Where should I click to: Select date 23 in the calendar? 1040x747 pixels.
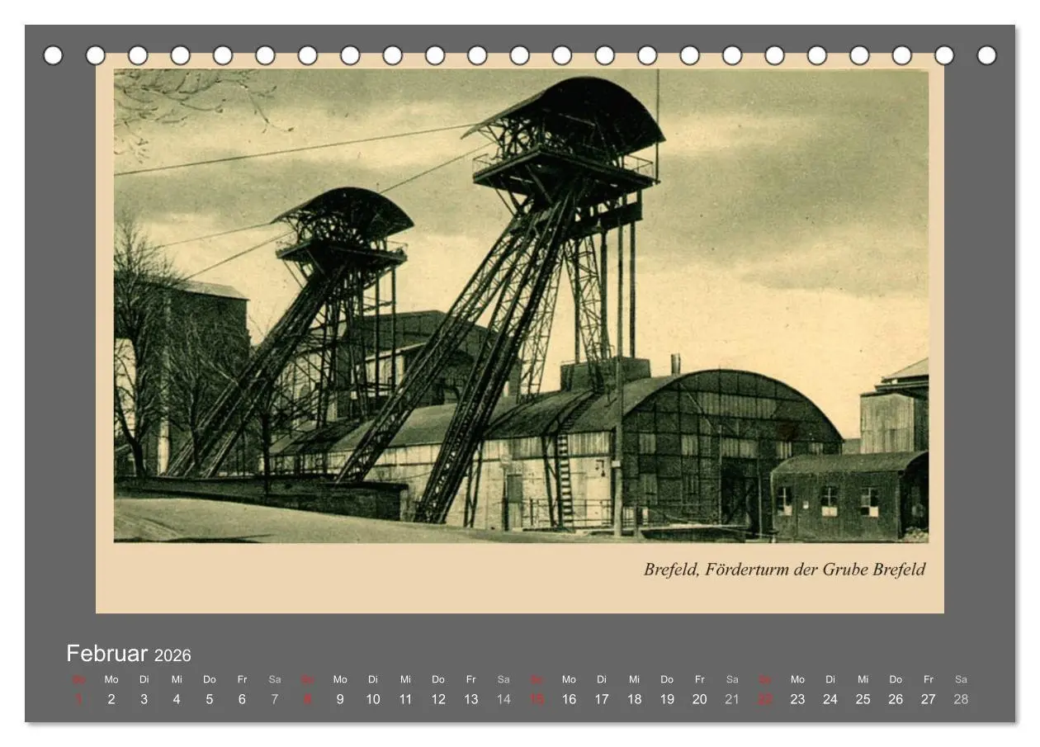point(797,699)
